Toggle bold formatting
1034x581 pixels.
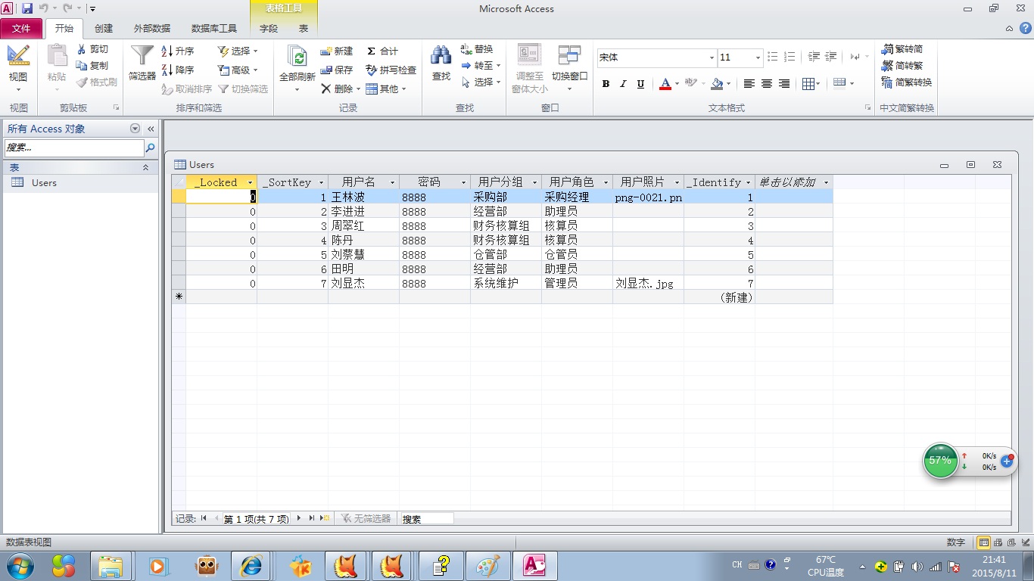coord(606,84)
